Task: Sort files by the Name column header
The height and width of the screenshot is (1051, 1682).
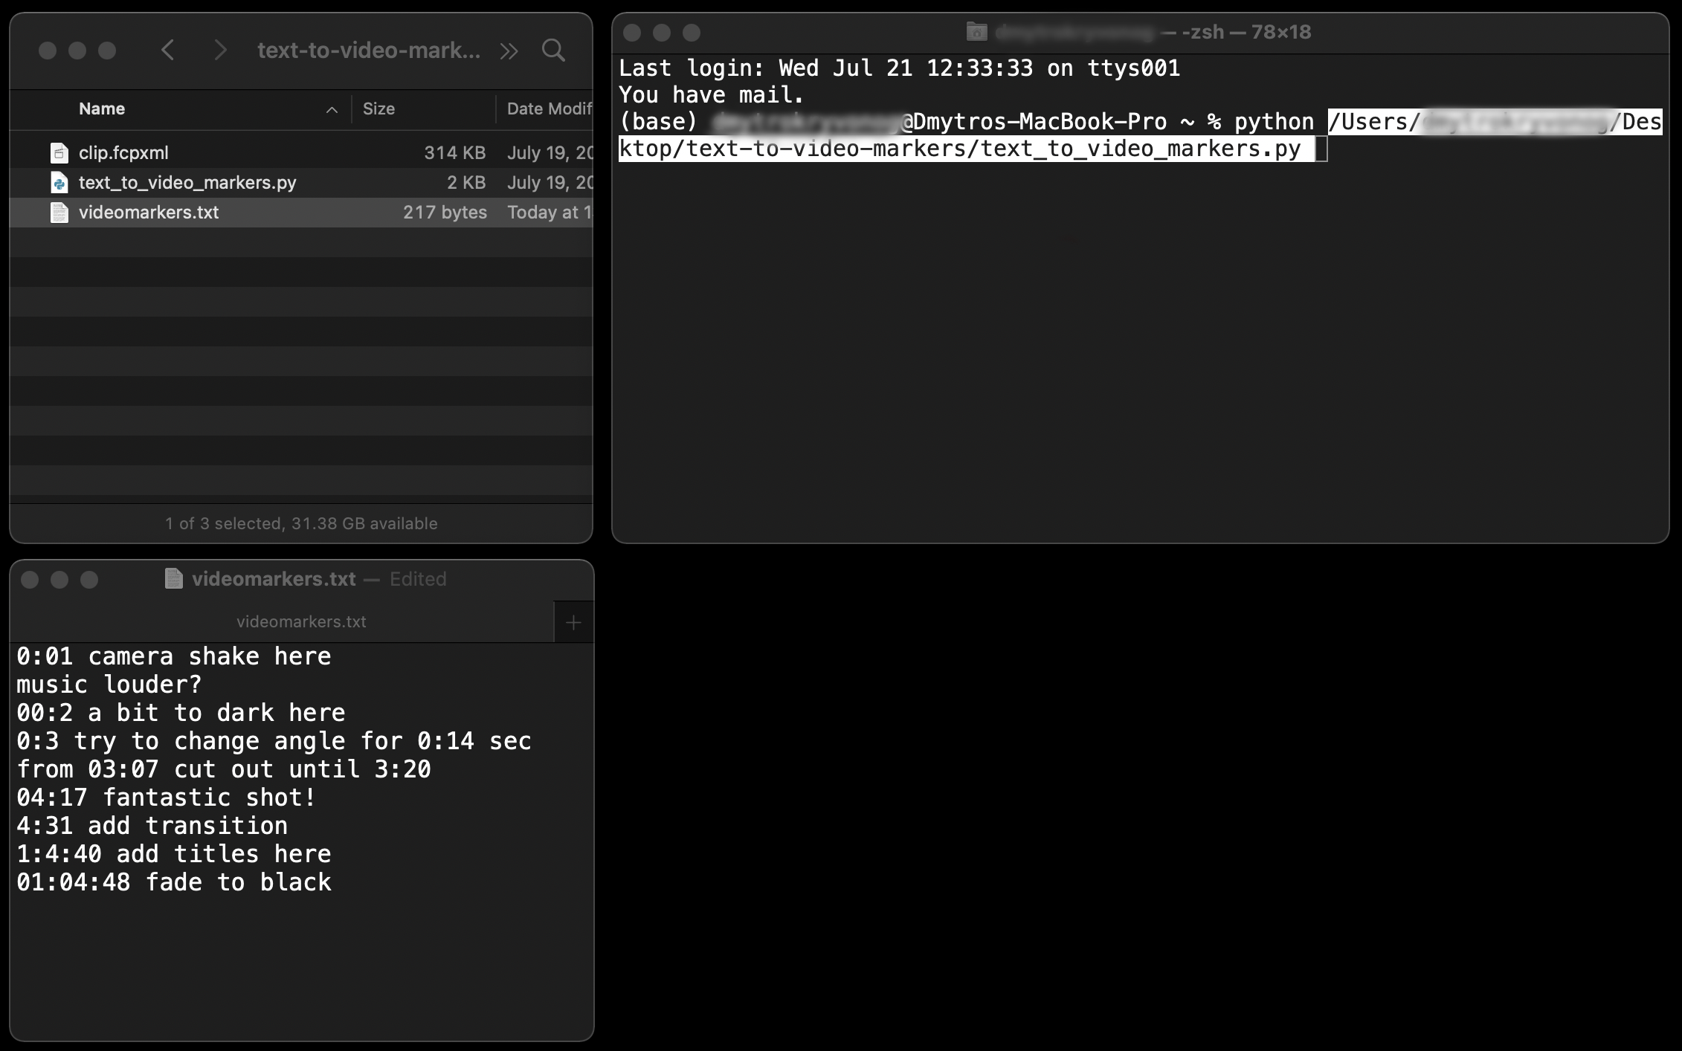Action: (x=102, y=109)
